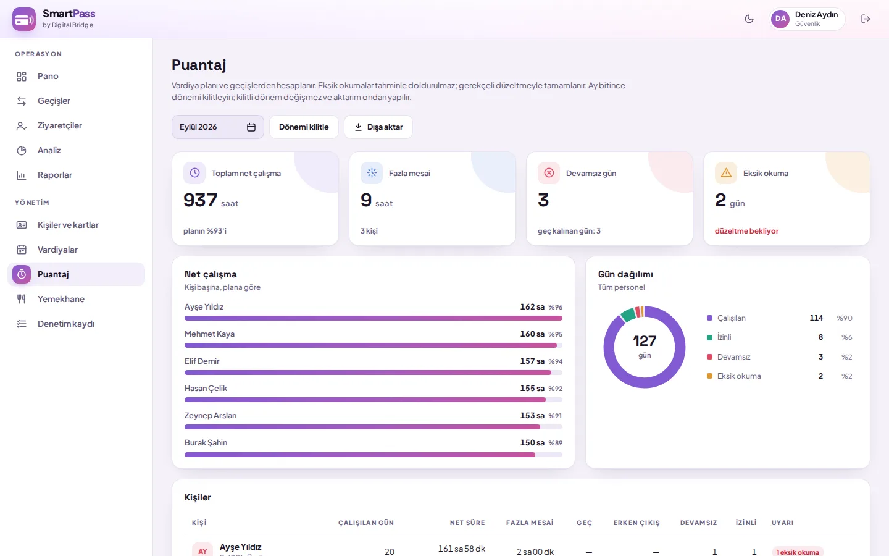Viewport: 889px width, 556px height.
Task: Open Ziyaretçiler via the person icon
Action: (22, 126)
